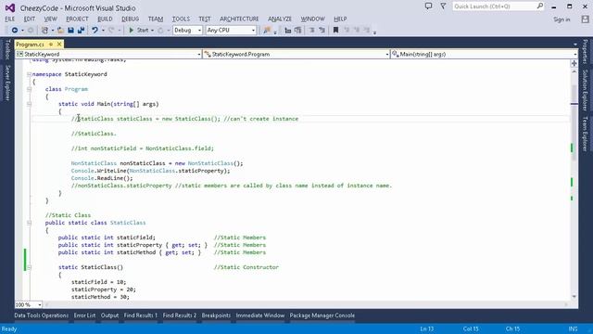
Task: Click the pin icon on Program.cs tab
Action: tap(51, 45)
